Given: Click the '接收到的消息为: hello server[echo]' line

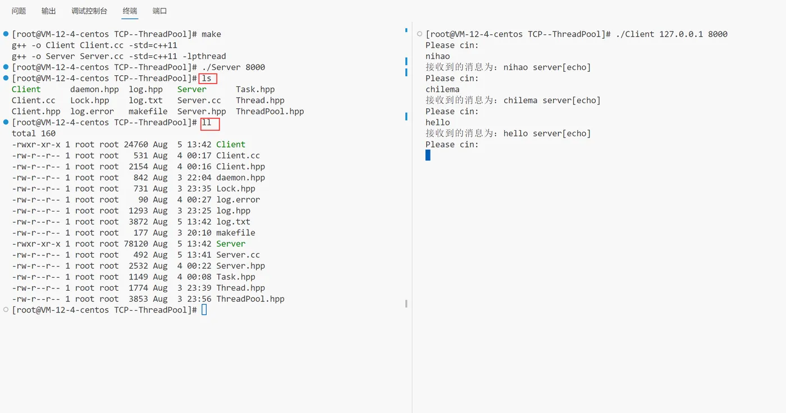Looking at the screenshot, I should pos(508,134).
